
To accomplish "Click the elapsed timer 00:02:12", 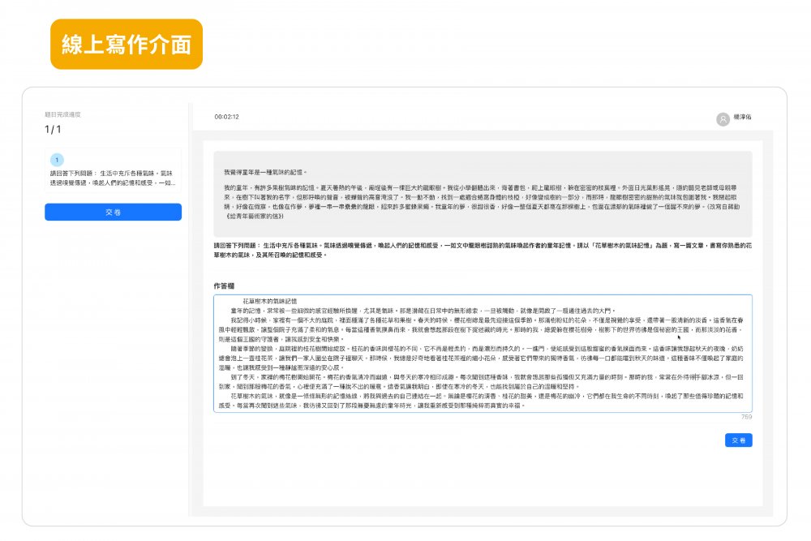I will click(x=226, y=117).
